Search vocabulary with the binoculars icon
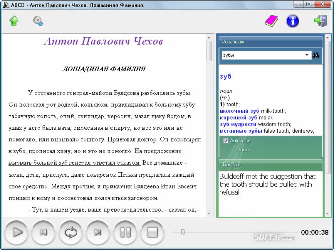334x250 pixels. tap(316, 55)
